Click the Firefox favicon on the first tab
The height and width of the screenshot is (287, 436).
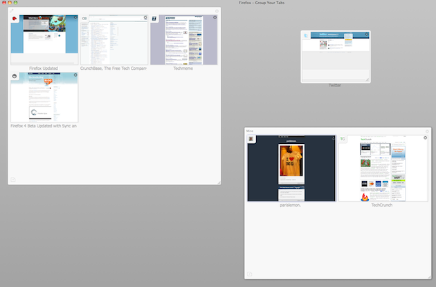[15, 19]
